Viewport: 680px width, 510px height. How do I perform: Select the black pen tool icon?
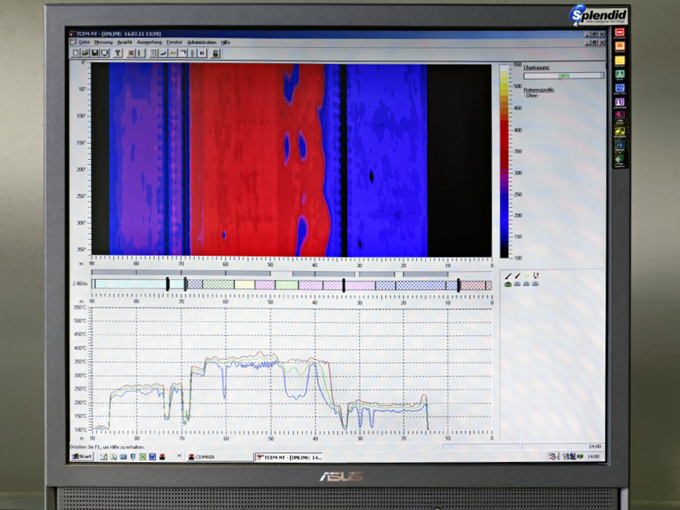tap(508, 275)
